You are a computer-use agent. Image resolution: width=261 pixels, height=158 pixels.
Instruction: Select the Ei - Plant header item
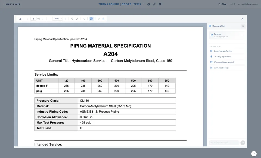click(222, 4)
